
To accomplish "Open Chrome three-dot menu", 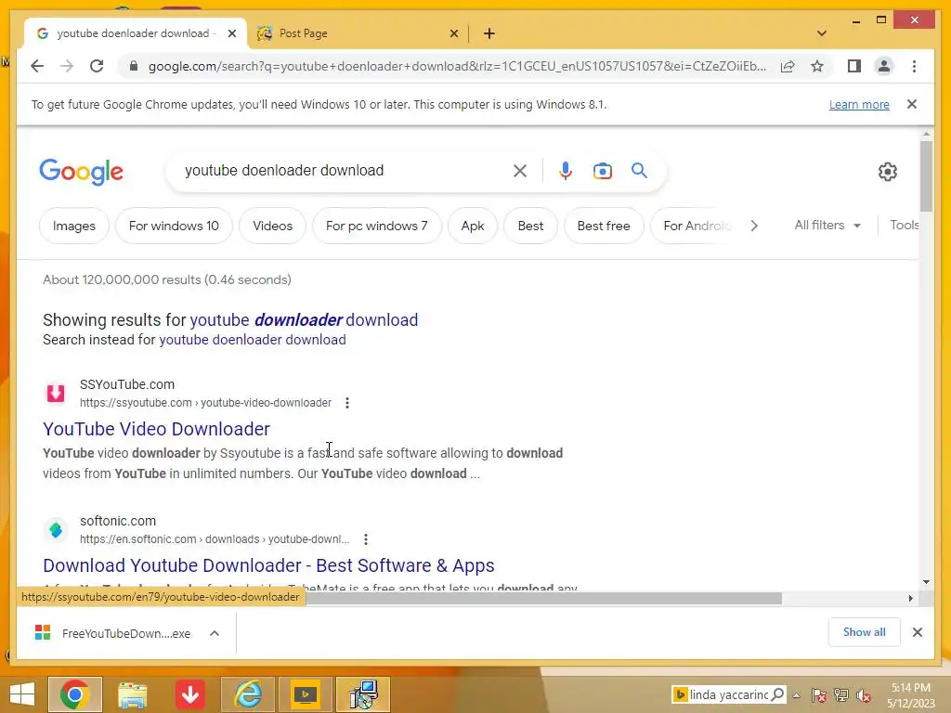I will click(914, 66).
